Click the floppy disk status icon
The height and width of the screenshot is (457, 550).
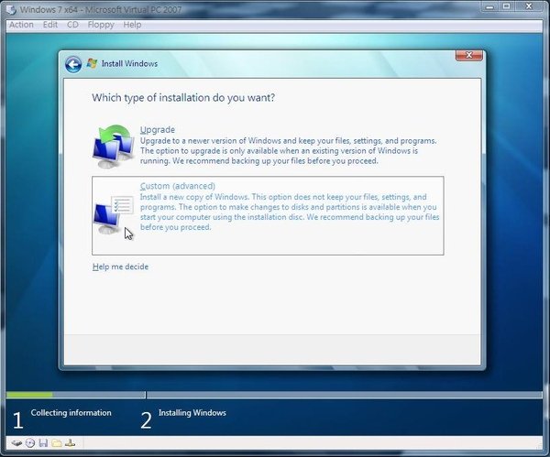(43, 443)
